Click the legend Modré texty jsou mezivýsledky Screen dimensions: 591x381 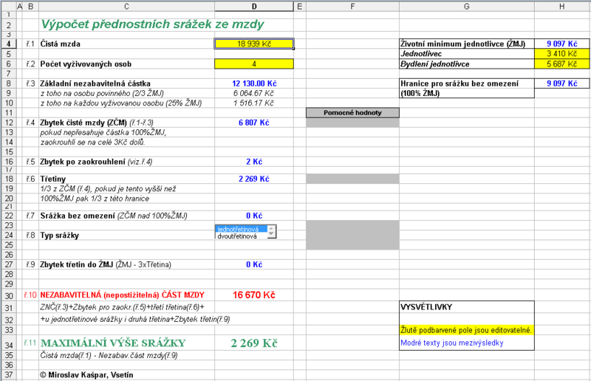coord(452,343)
